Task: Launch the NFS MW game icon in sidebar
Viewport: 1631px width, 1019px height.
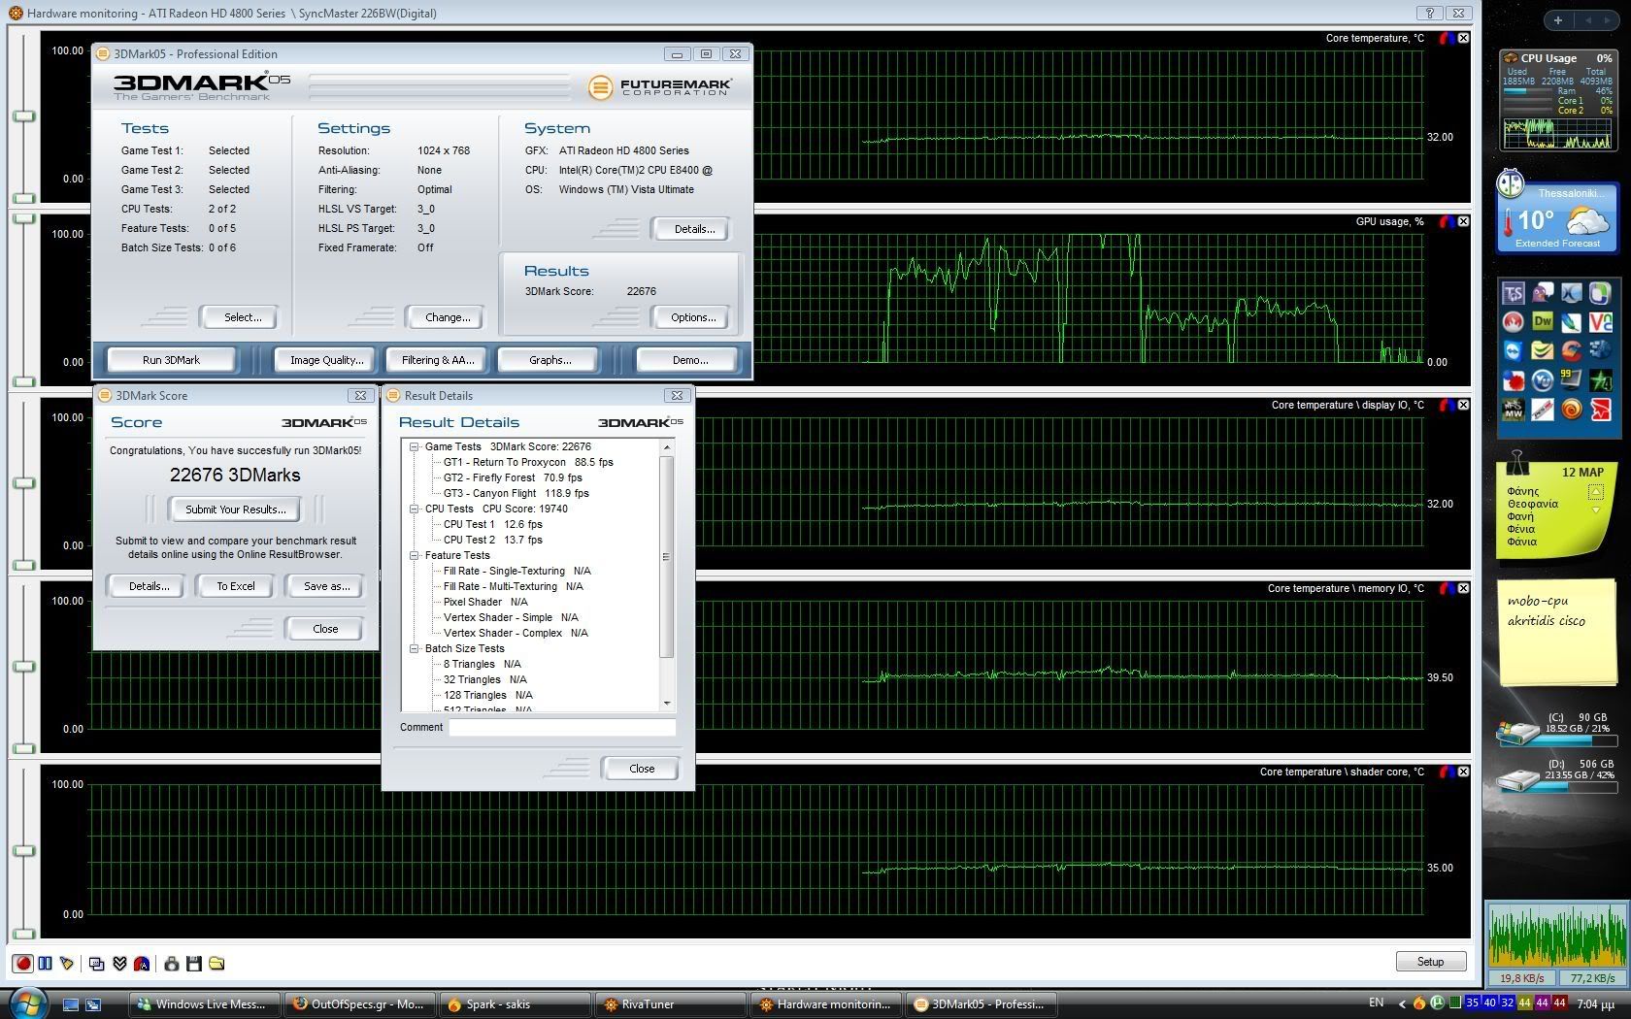Action: pos(1514,409)
